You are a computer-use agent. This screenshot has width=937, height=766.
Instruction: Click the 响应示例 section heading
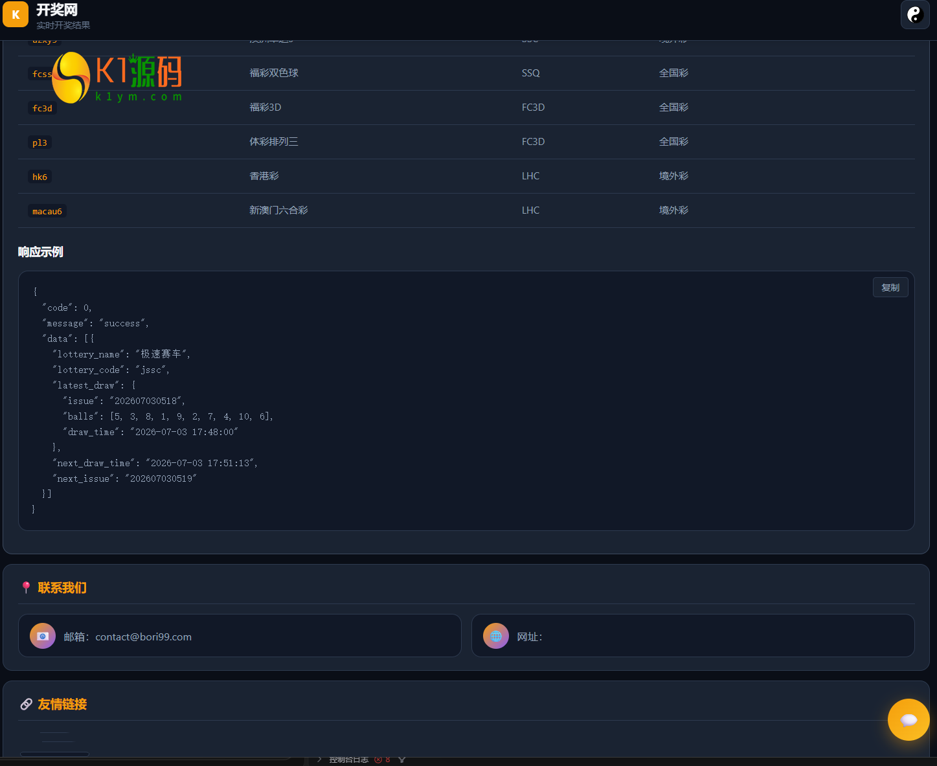click(40, 252)
